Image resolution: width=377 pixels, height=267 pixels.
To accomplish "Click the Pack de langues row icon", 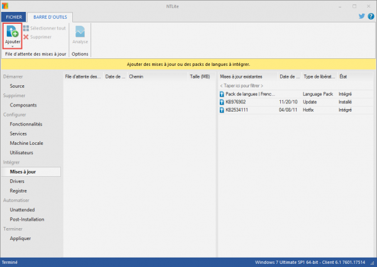I will 222,94.
